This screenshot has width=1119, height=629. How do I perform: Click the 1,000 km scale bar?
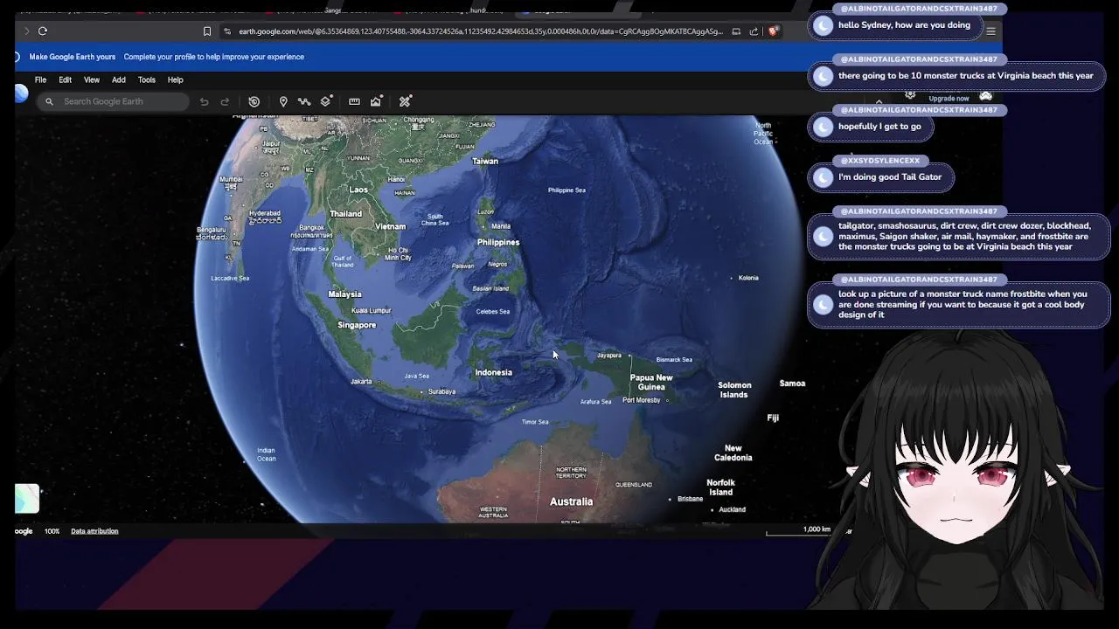tap(798, 530)
